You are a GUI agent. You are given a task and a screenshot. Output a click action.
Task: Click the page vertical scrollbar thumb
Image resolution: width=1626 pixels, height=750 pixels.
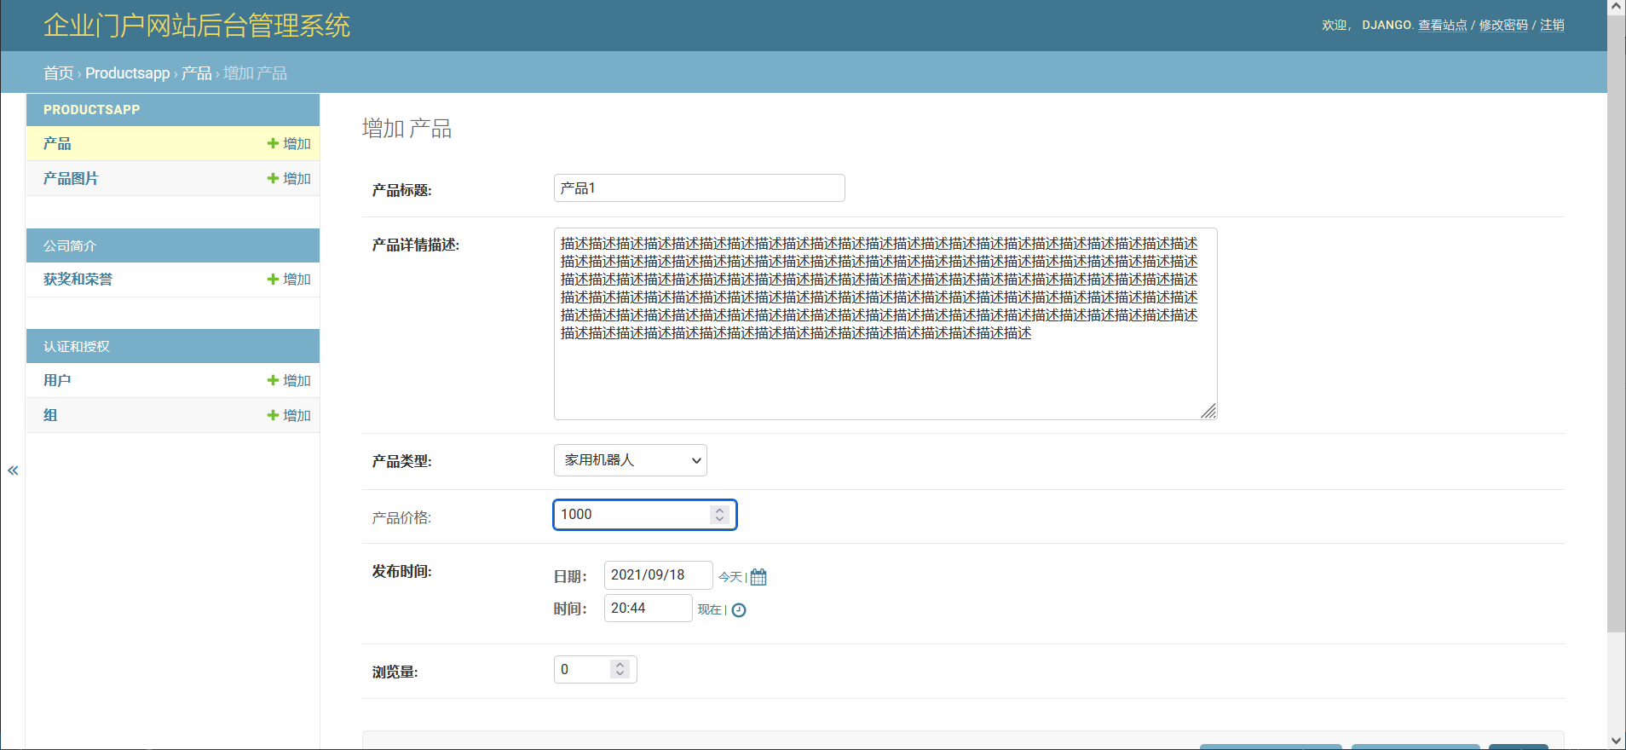click(x=1617, y=324)
